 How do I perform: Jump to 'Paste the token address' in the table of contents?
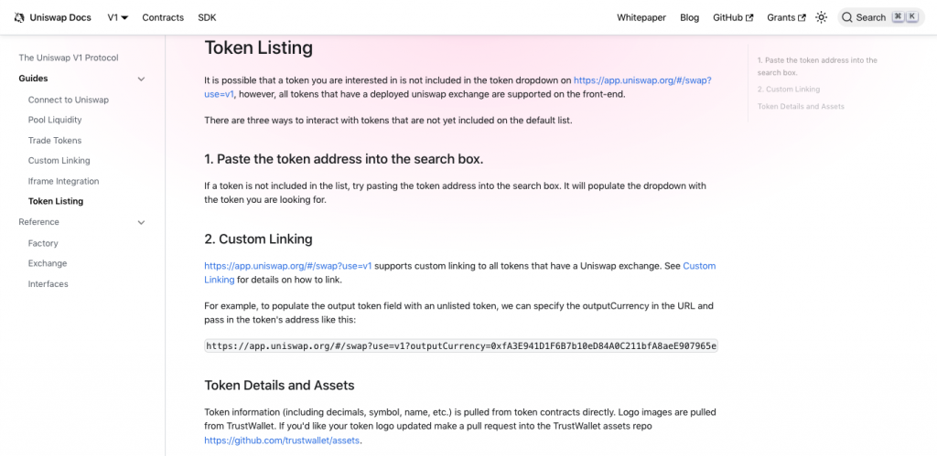(x=817, y=66)
